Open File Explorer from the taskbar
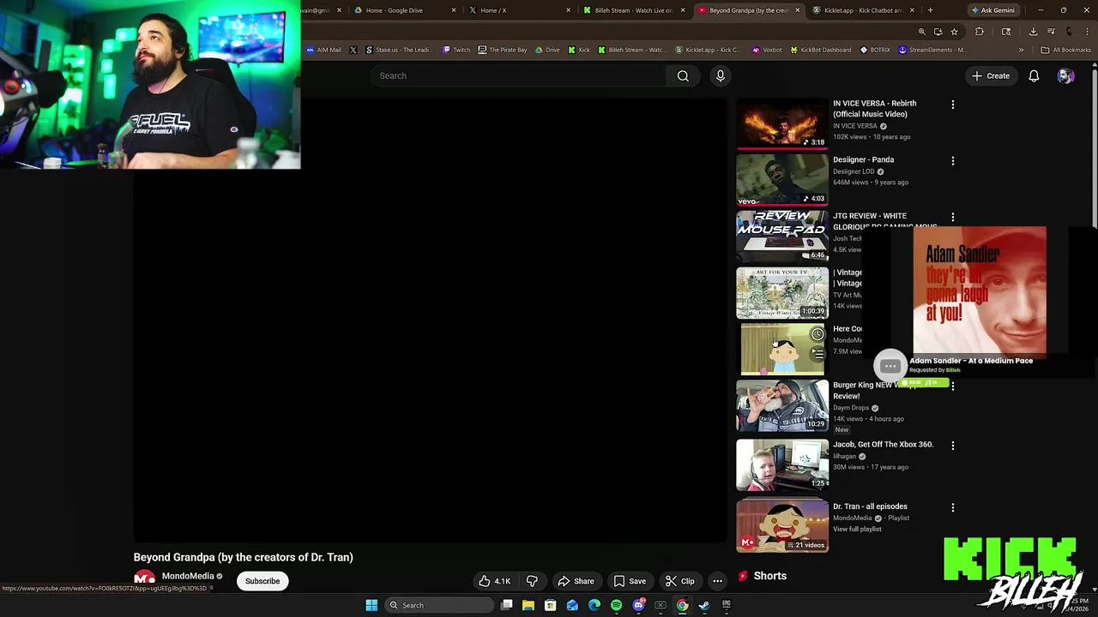The height and width of the screenshot is (617, 1098). pyautogui.click(x=528, y=605)
